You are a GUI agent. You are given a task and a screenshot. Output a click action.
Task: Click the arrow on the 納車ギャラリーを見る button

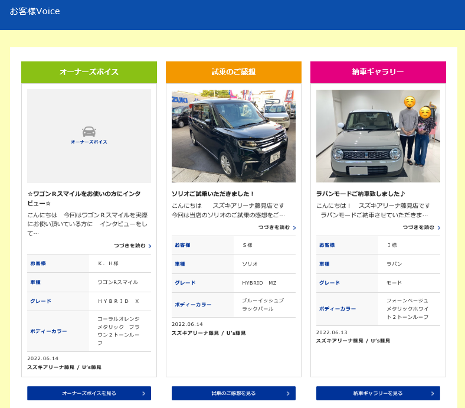pos(433,393)
